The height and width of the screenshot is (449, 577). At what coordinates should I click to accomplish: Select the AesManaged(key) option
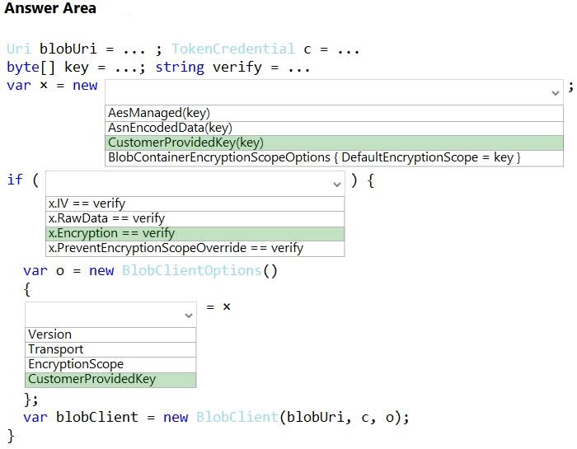click(x=159, y=113)
